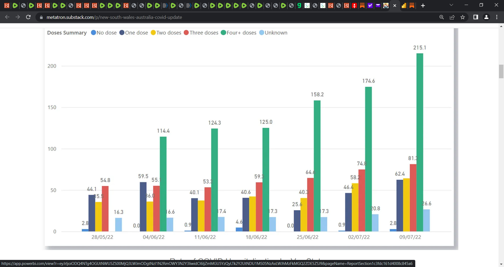Click the browser back arrow
Screen dimensions: 504x267
point(7,17)
